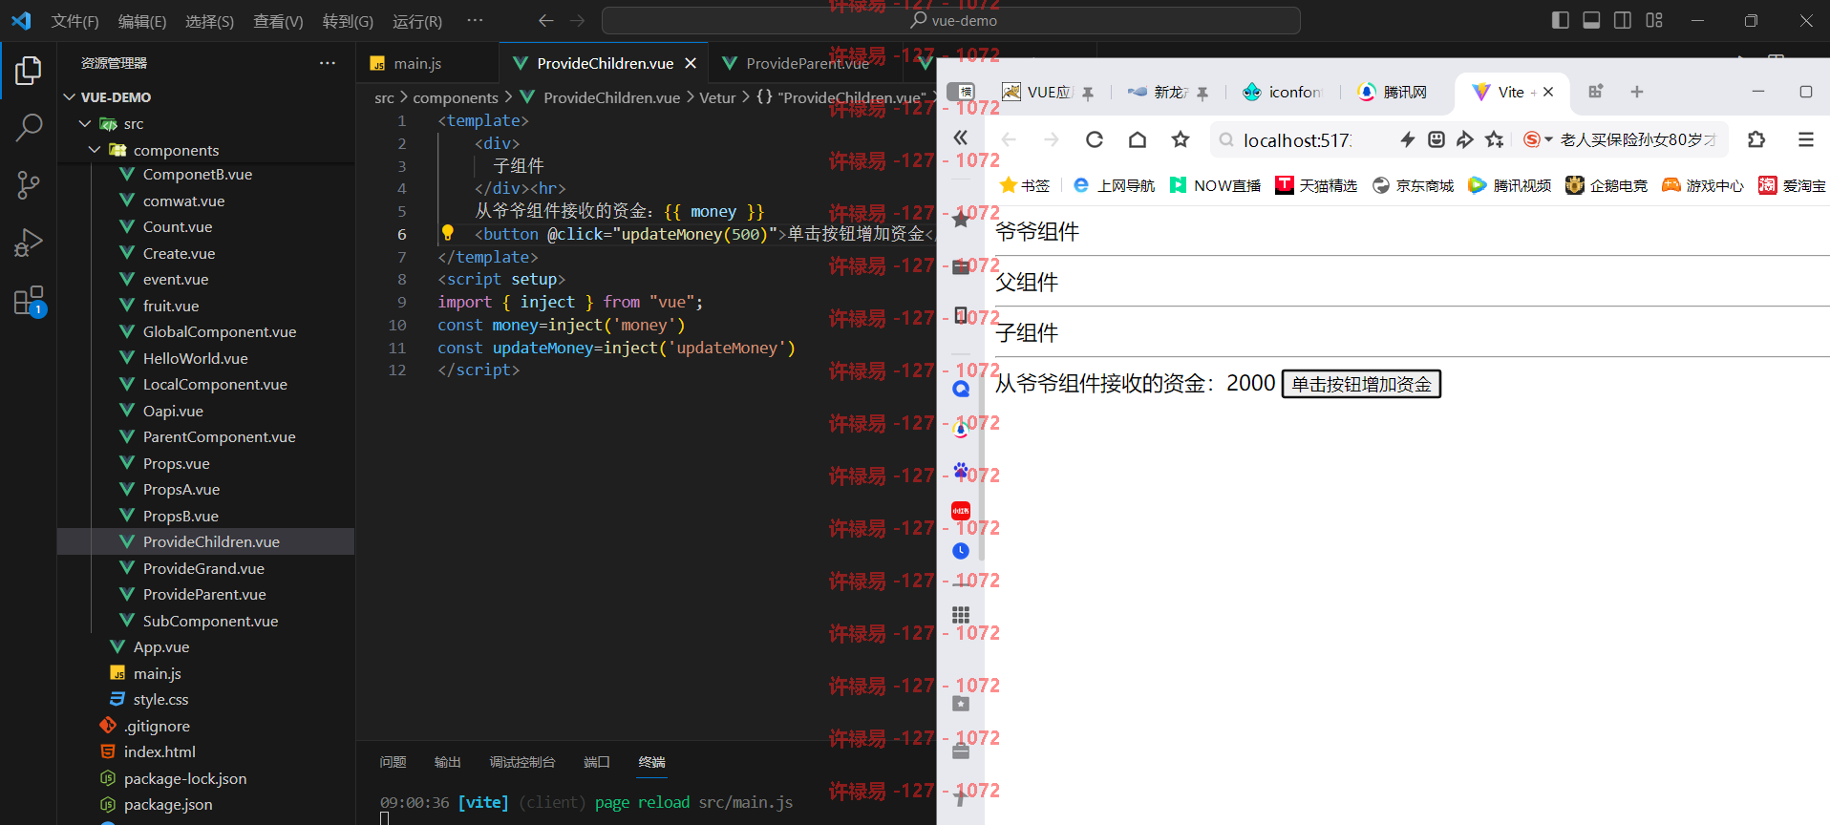
Task: Open the Extensions view with update badge
Action: coord(30,301)
